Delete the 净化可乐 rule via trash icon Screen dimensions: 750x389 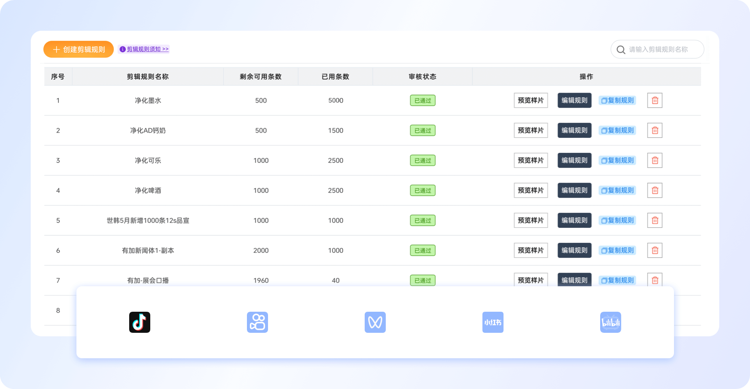click(x=655, y=160)
